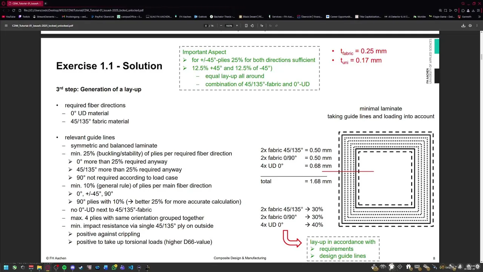Open WhatsApp from taskbar
This screenshot has height=272, width=483.
114,267
